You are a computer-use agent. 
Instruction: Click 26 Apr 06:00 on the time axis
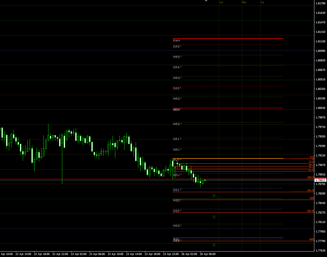tap(208, 254)
